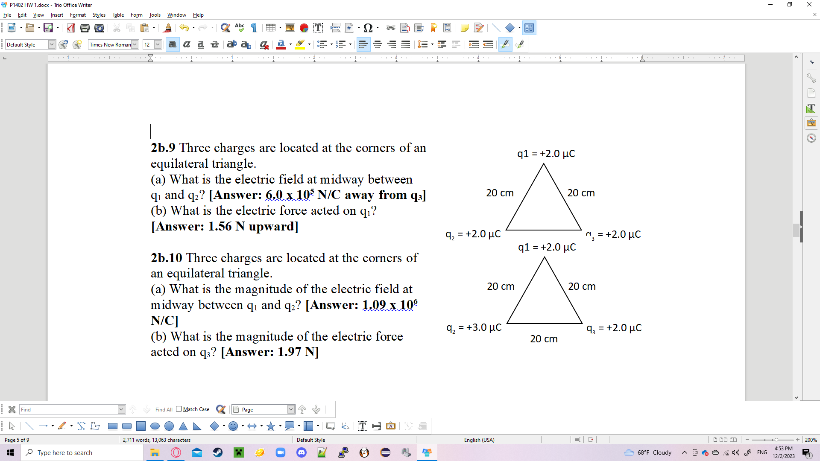
Task: Enable Match Case in the Find bar
Action: 179,409
